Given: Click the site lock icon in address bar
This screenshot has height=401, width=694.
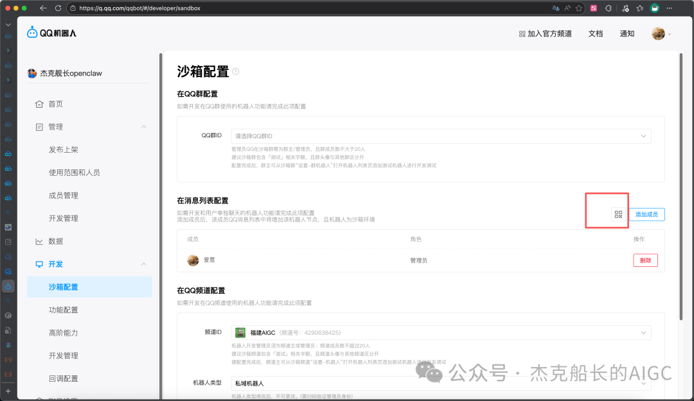Looking at the screenshot, I should 73,8.
